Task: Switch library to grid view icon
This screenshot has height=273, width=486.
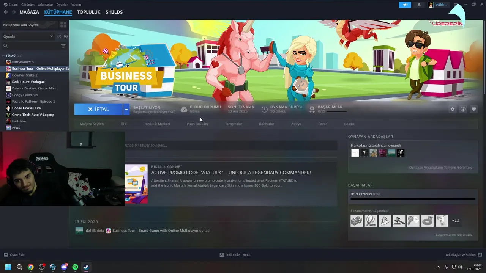Action: point(63,25)
